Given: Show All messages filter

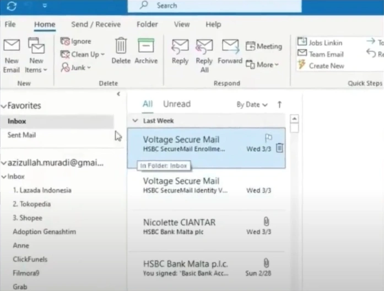Looking at the screenshot, I should (x=148, y=104).
